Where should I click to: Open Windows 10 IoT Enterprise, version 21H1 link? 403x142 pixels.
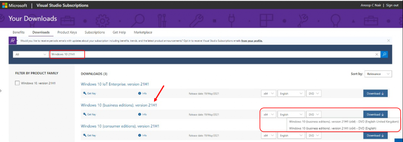[x=115, y=84]
